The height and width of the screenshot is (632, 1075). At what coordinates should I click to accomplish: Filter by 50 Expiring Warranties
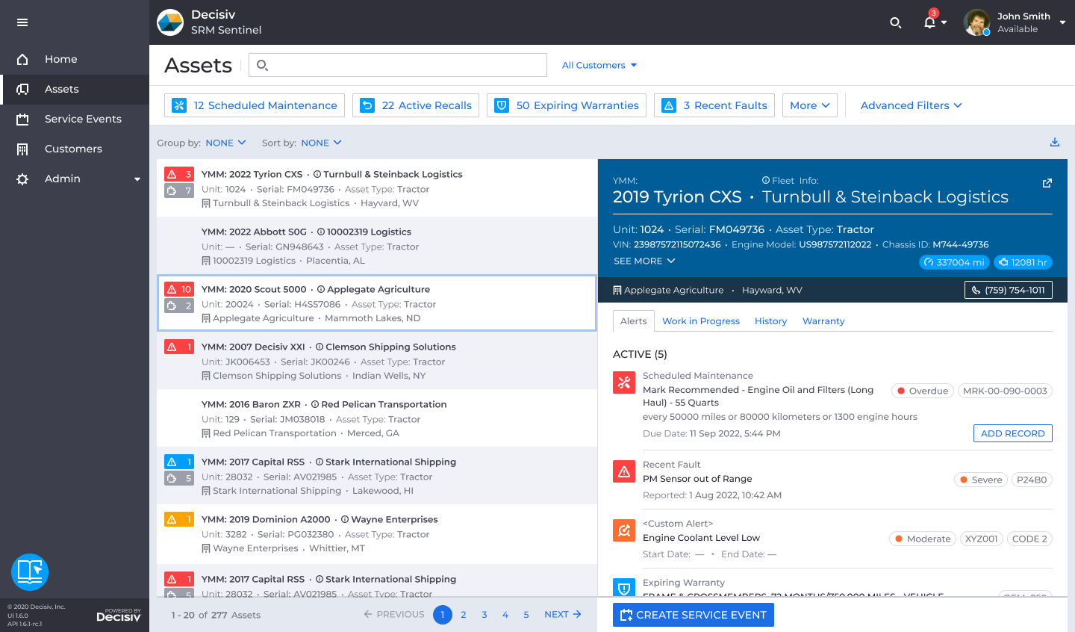[x=567, y=105]
